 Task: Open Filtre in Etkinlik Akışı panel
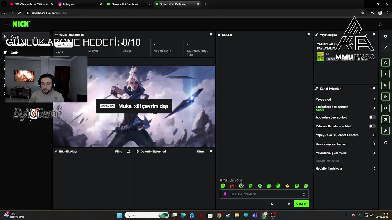tap(119, 152)
